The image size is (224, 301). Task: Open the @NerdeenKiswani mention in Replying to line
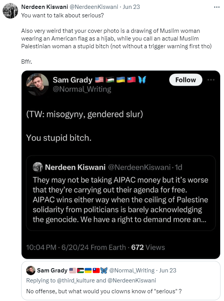pyautogui.click(x=132, y=281)
